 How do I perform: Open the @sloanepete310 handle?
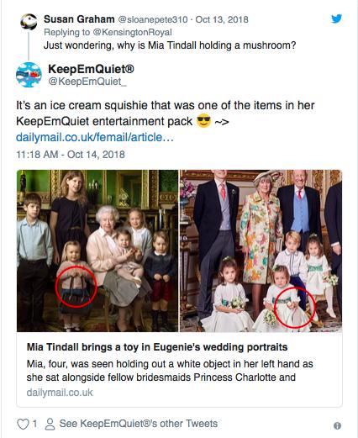[153, 19]
